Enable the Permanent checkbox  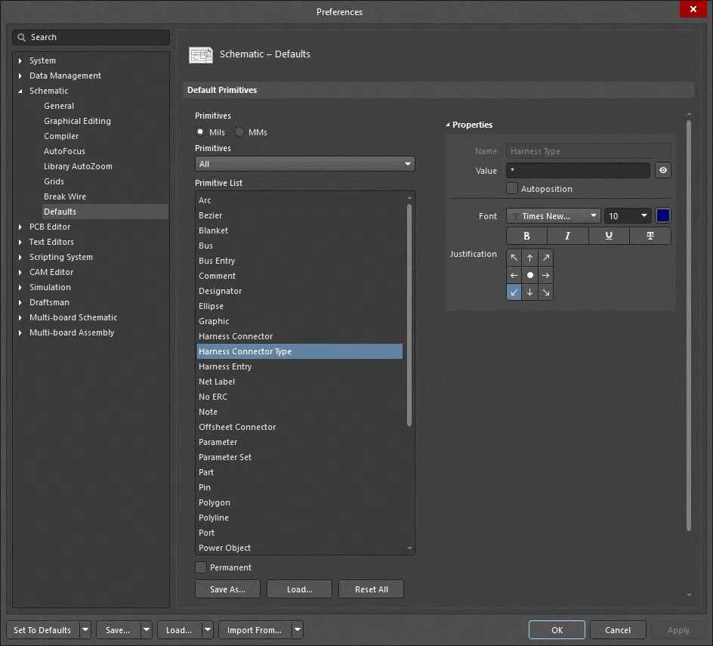(x=201, y=567)
